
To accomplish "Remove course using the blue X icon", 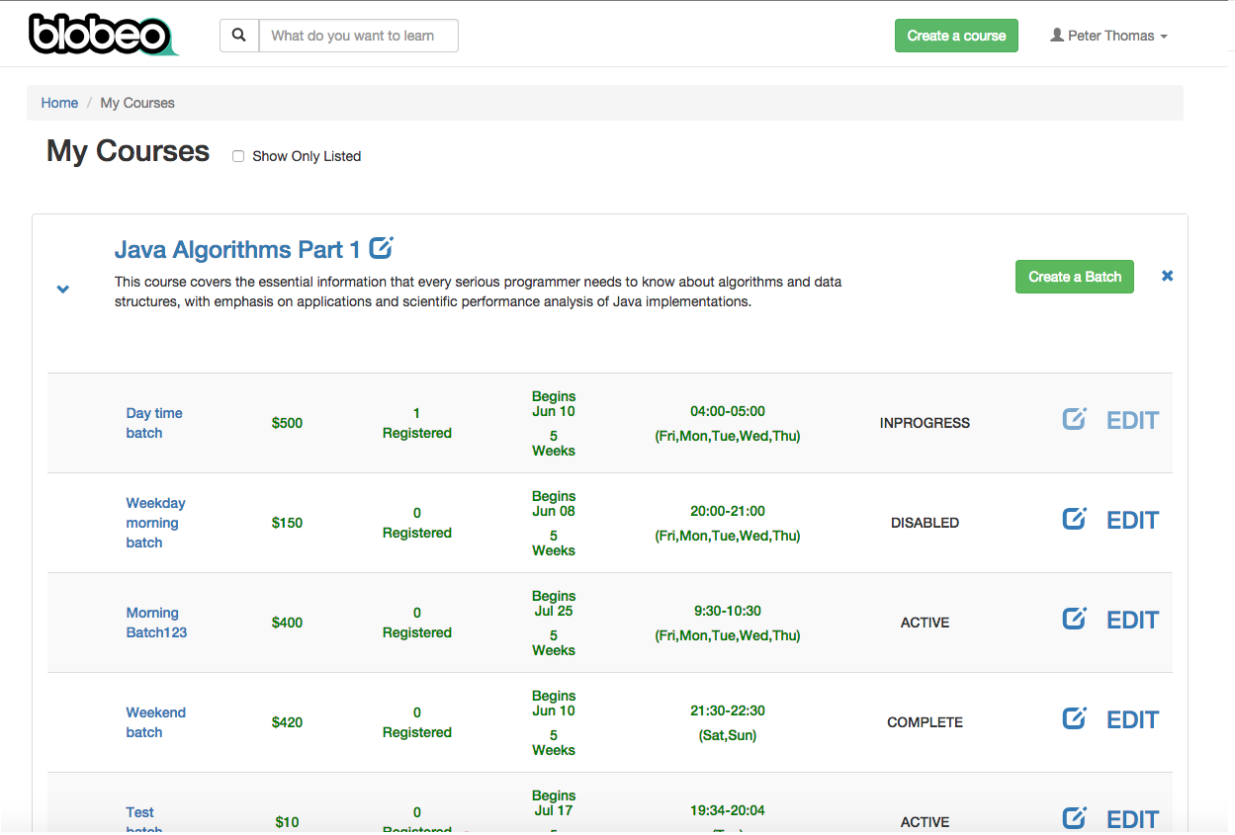I will (x=1167, y=276).
